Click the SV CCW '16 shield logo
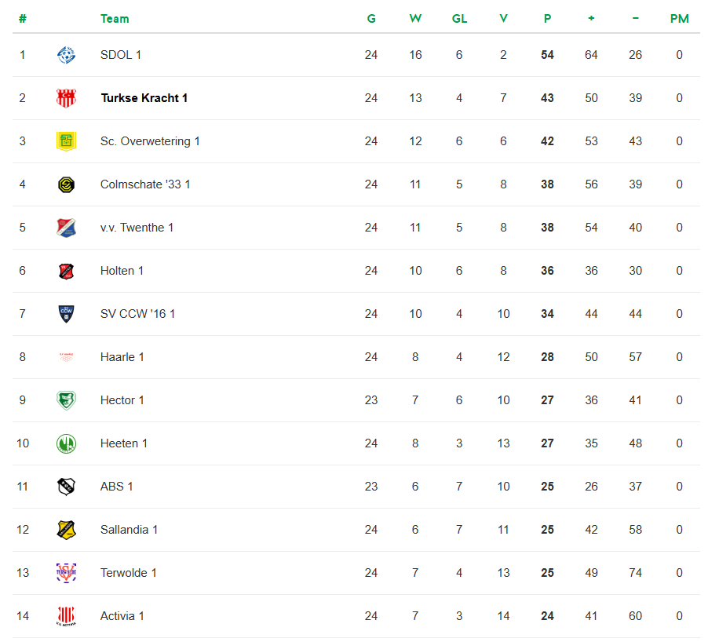The height and width of the screenshot is (642, 708). [x=67, y=314]
